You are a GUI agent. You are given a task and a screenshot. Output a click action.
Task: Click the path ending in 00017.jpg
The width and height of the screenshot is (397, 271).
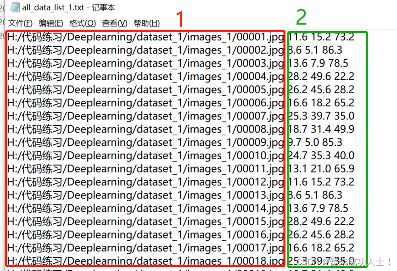[145, 248]
